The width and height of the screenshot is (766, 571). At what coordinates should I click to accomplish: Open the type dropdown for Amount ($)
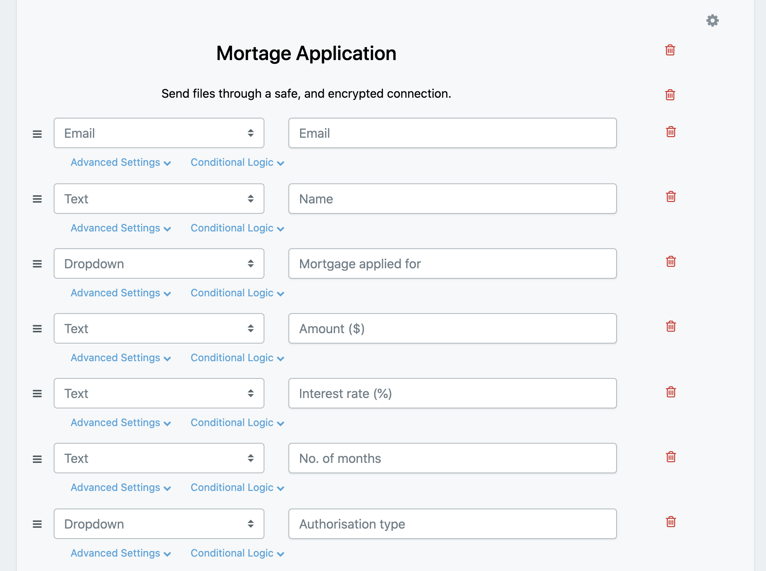pyautogui.click(x=159, y=328)
